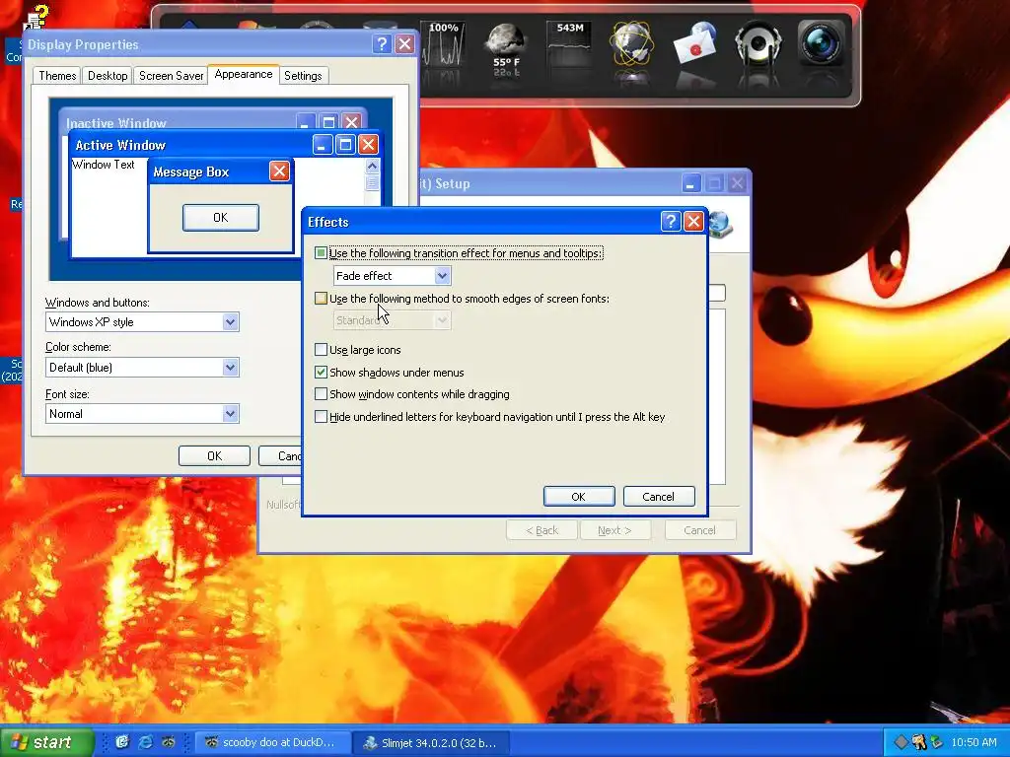
Task: Click the 10:50 AM taskbar clock
Action: (x=974, y=742)
